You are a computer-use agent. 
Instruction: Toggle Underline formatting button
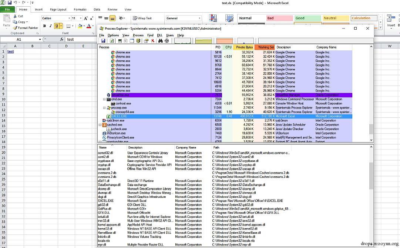[x=56, y=26]
